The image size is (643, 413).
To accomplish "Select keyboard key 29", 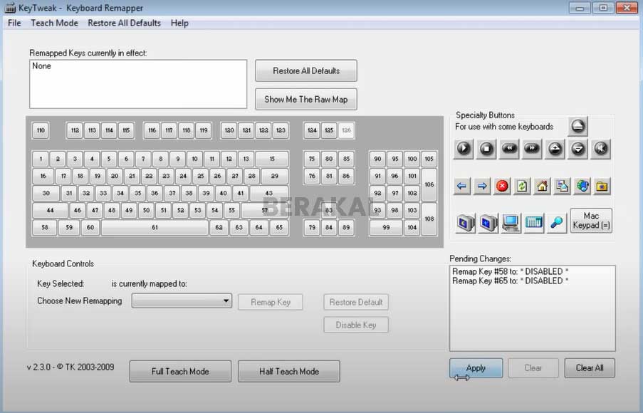I will (x=274, y=176).
